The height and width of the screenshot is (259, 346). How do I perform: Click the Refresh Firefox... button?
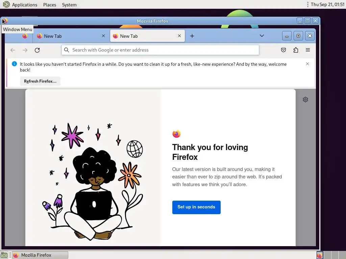[40, 81]
